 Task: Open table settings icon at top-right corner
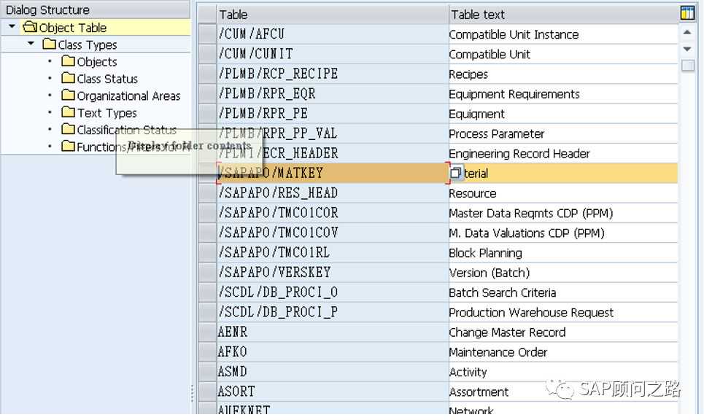coord(687,13)
